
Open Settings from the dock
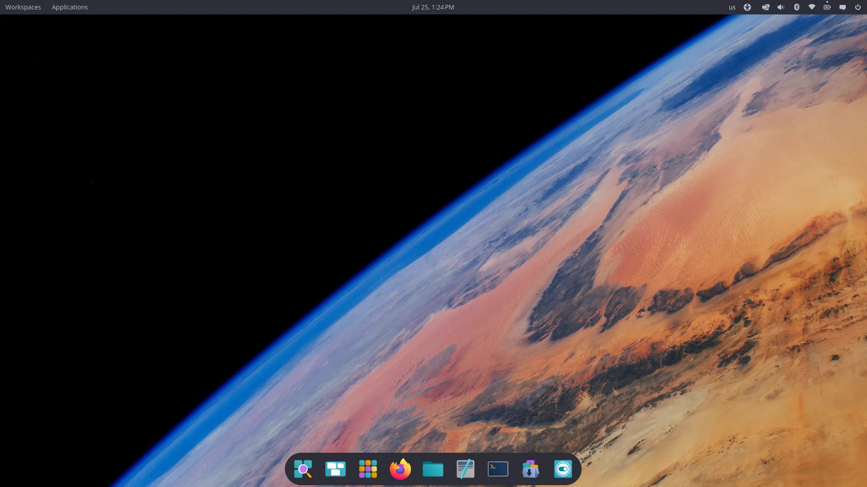point(563,469)
